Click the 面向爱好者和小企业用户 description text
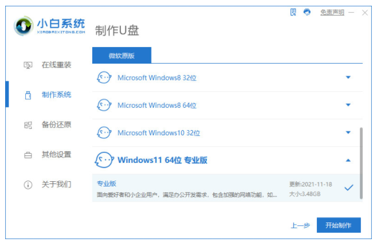Screen dimensions: 377x242 [x=187, y=194]
